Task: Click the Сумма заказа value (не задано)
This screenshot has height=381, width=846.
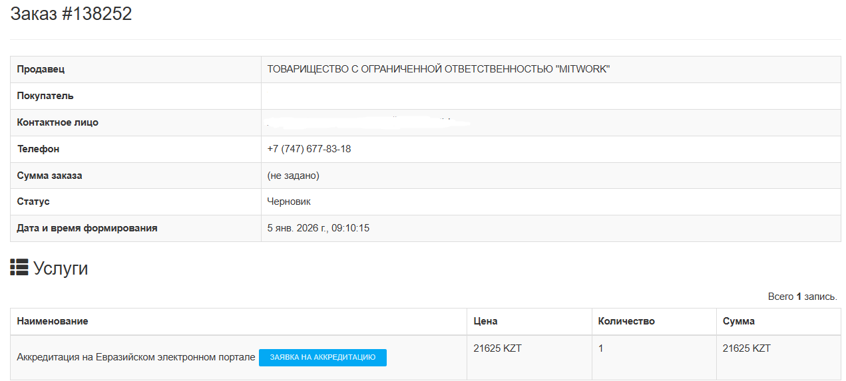Action: click(x=294, y=176)
